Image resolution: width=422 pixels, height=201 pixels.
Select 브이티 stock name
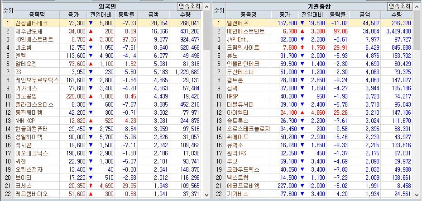(x=24, y=178)
